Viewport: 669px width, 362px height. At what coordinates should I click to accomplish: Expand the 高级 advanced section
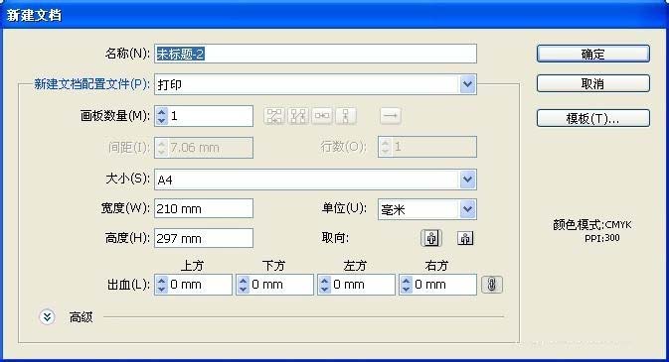point(47,316)
